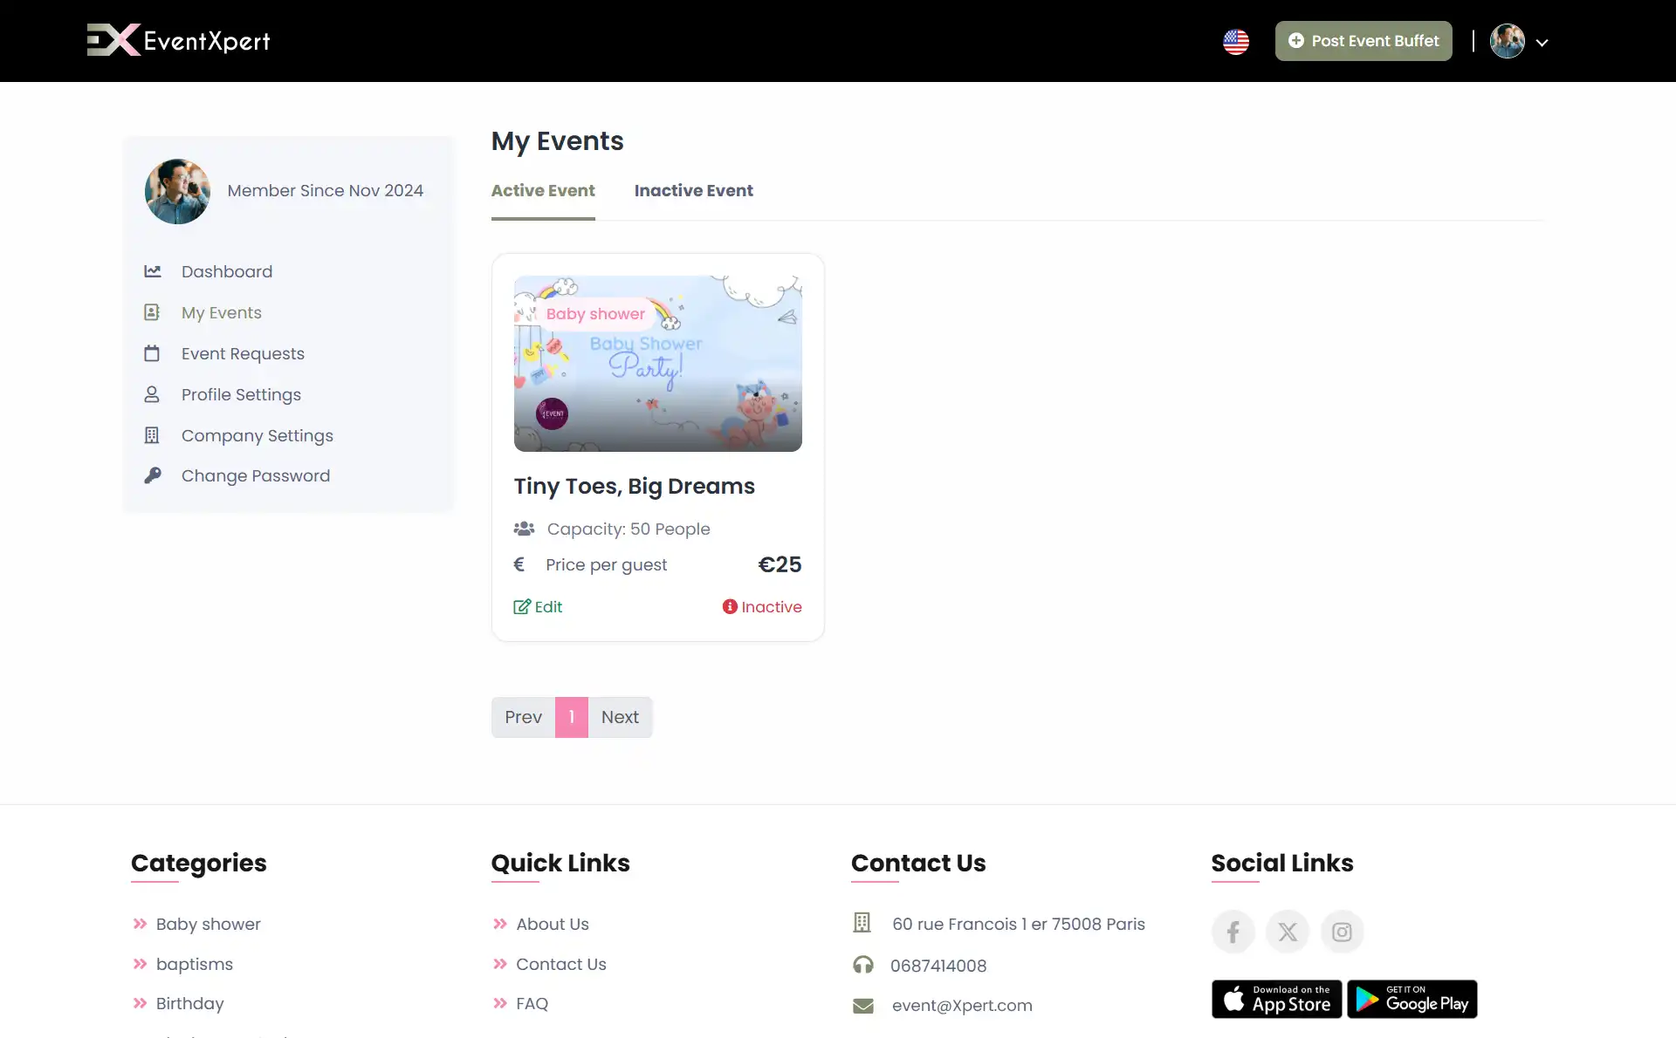Viewport: 1676px width, 1038px height.
Task: Select page 1 in pagination
Action: (x=572, y=717)
